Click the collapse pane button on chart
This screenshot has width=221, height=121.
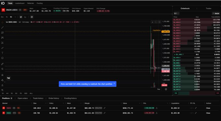tap(156, 22)
